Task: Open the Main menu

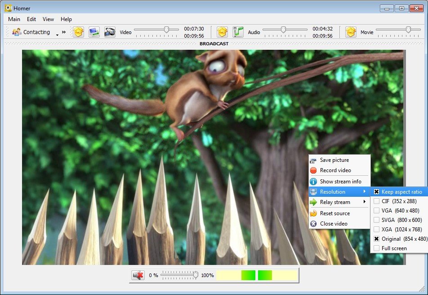Action: [x=14, y=19]
